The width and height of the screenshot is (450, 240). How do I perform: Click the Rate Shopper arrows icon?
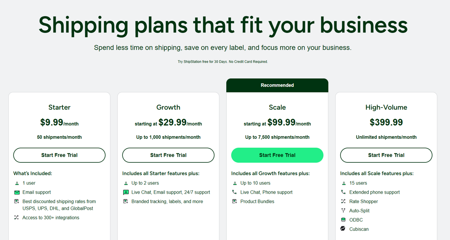[344, 201]
